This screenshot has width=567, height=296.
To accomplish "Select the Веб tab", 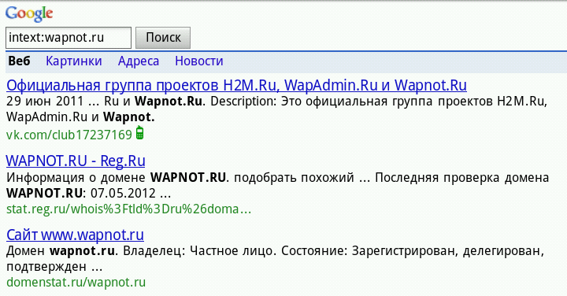I will click(x=19, y=61).
